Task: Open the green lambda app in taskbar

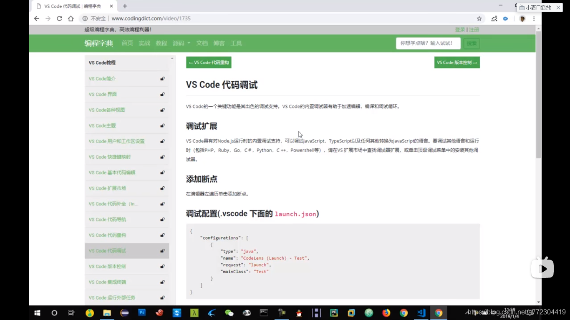Action: [x=194, y=312]
